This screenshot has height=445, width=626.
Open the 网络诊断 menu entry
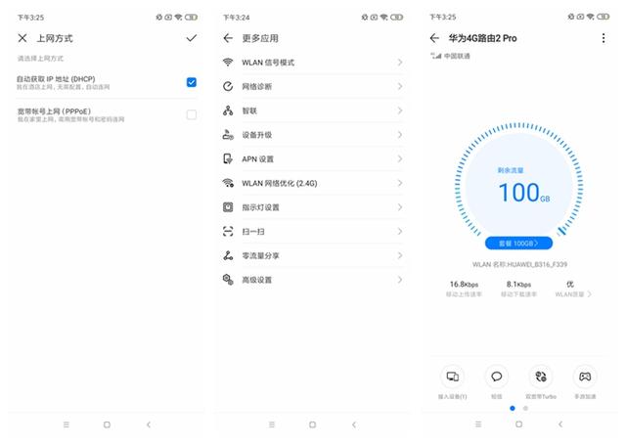point(312,86)
